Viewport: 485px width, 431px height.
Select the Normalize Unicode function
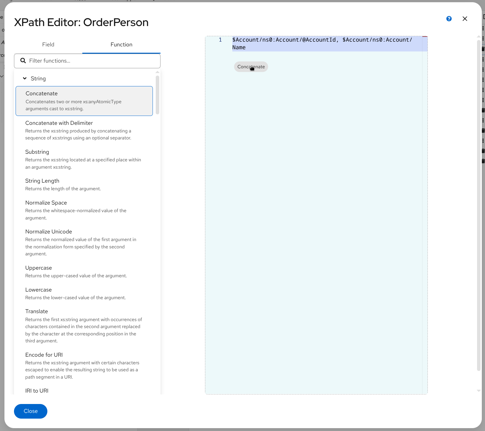[x=84, y=243]
